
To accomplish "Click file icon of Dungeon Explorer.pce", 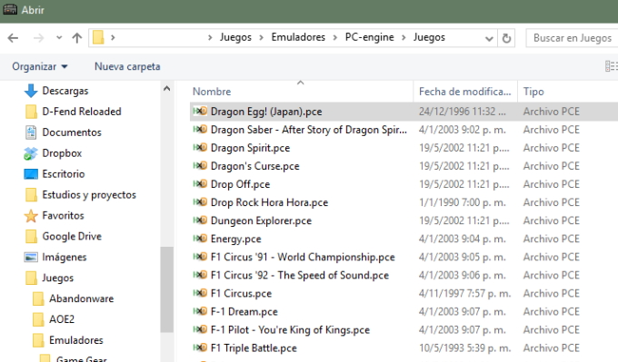I will [200, 220].
